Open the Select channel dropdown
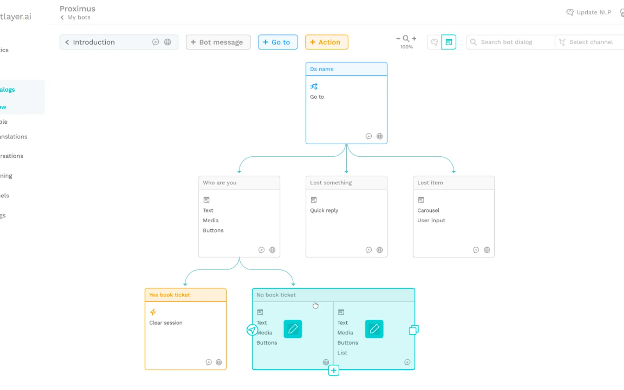624x390 pixels. [x=589, y=42]
